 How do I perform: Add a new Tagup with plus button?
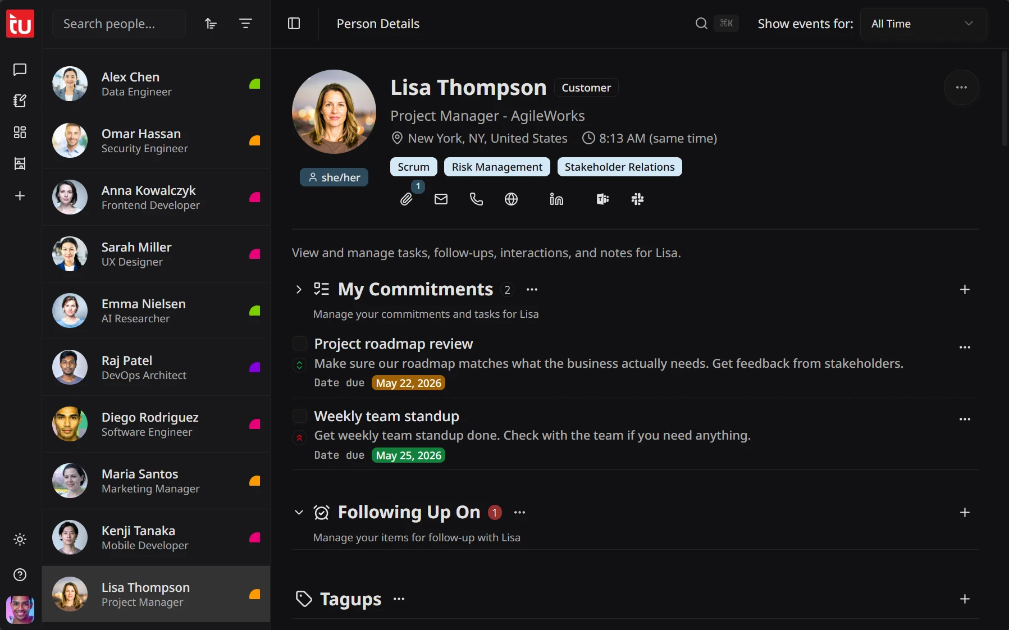(965, 599)
